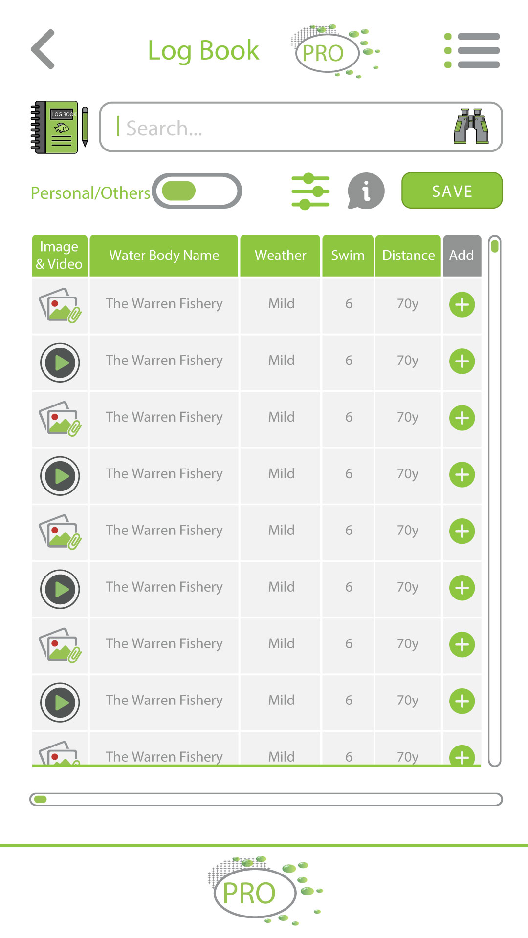Show the info speech bubble

click(366, 191)
